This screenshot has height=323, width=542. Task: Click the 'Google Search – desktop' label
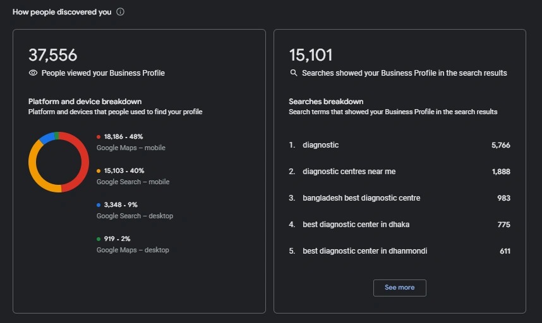coord(135,216)
